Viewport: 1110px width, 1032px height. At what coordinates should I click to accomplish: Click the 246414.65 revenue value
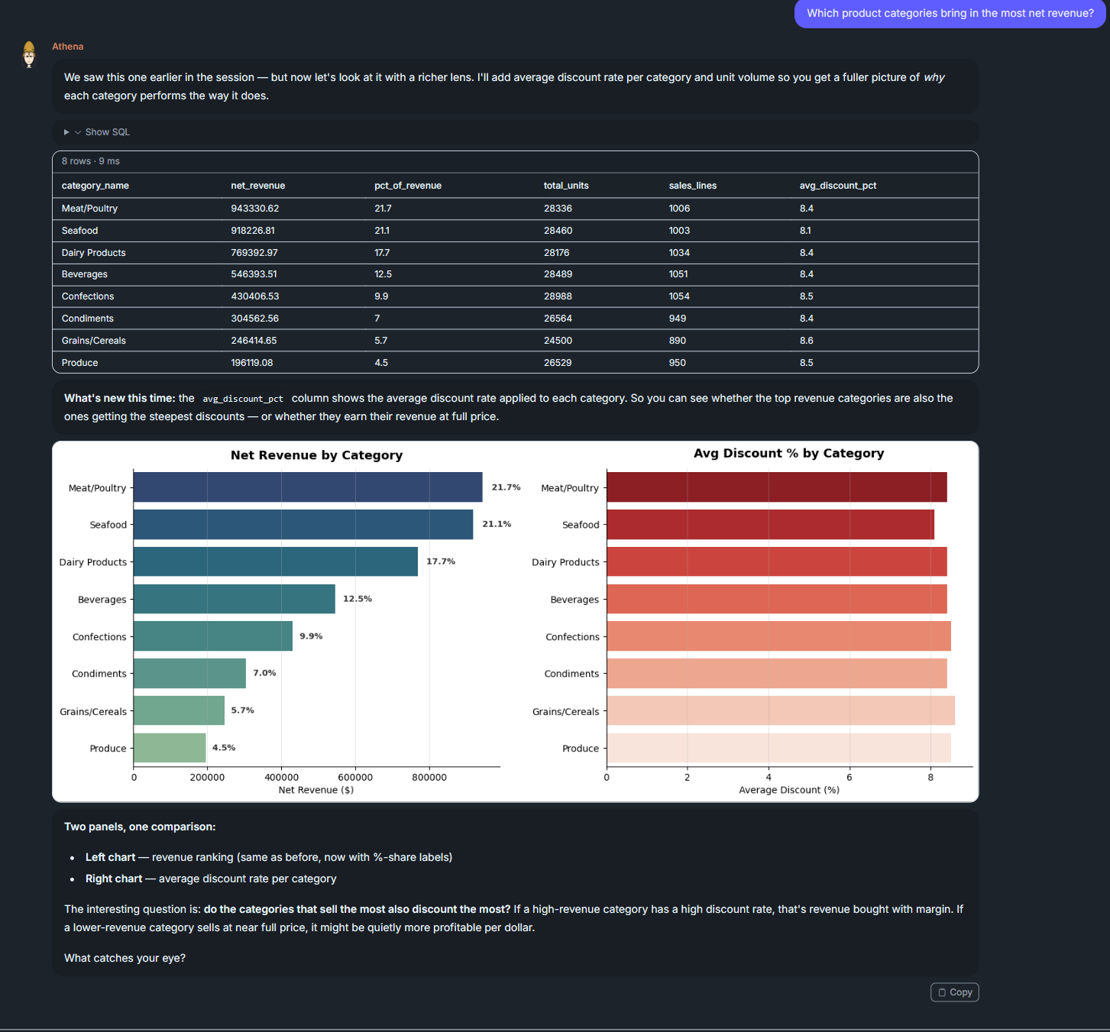point(254,341)
